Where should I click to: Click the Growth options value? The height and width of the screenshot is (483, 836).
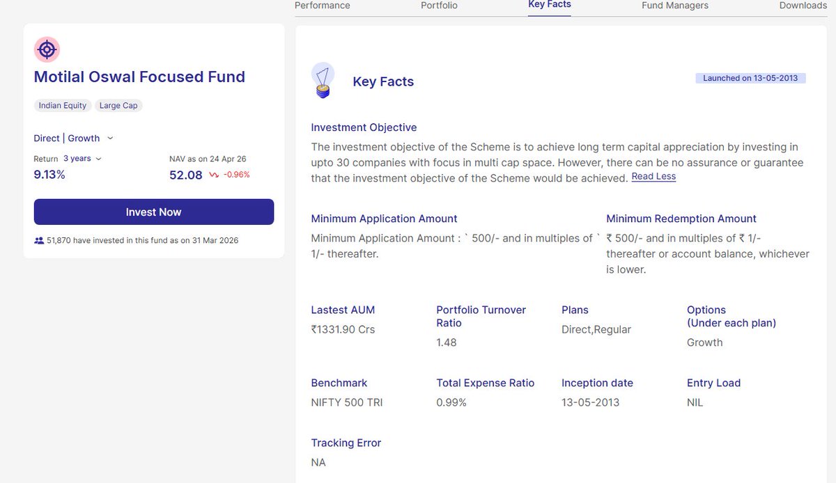point(705,342)
